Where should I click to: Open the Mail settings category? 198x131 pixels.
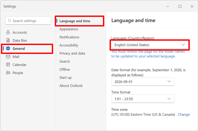pyautogui.click(x=16, y=57)
